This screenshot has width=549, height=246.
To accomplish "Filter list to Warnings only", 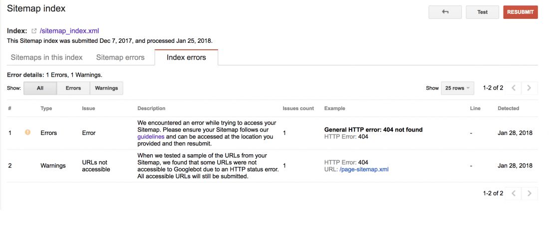I will click(x=106, y=88).
